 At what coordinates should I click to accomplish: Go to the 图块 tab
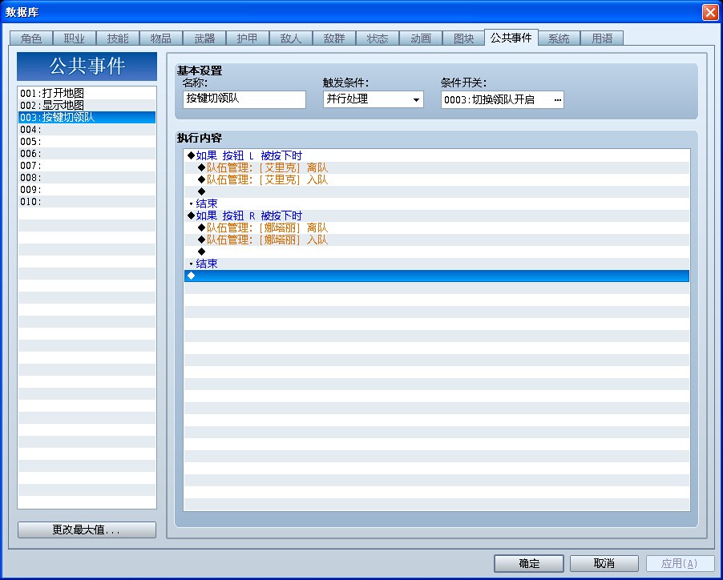(x=464, y=38)
